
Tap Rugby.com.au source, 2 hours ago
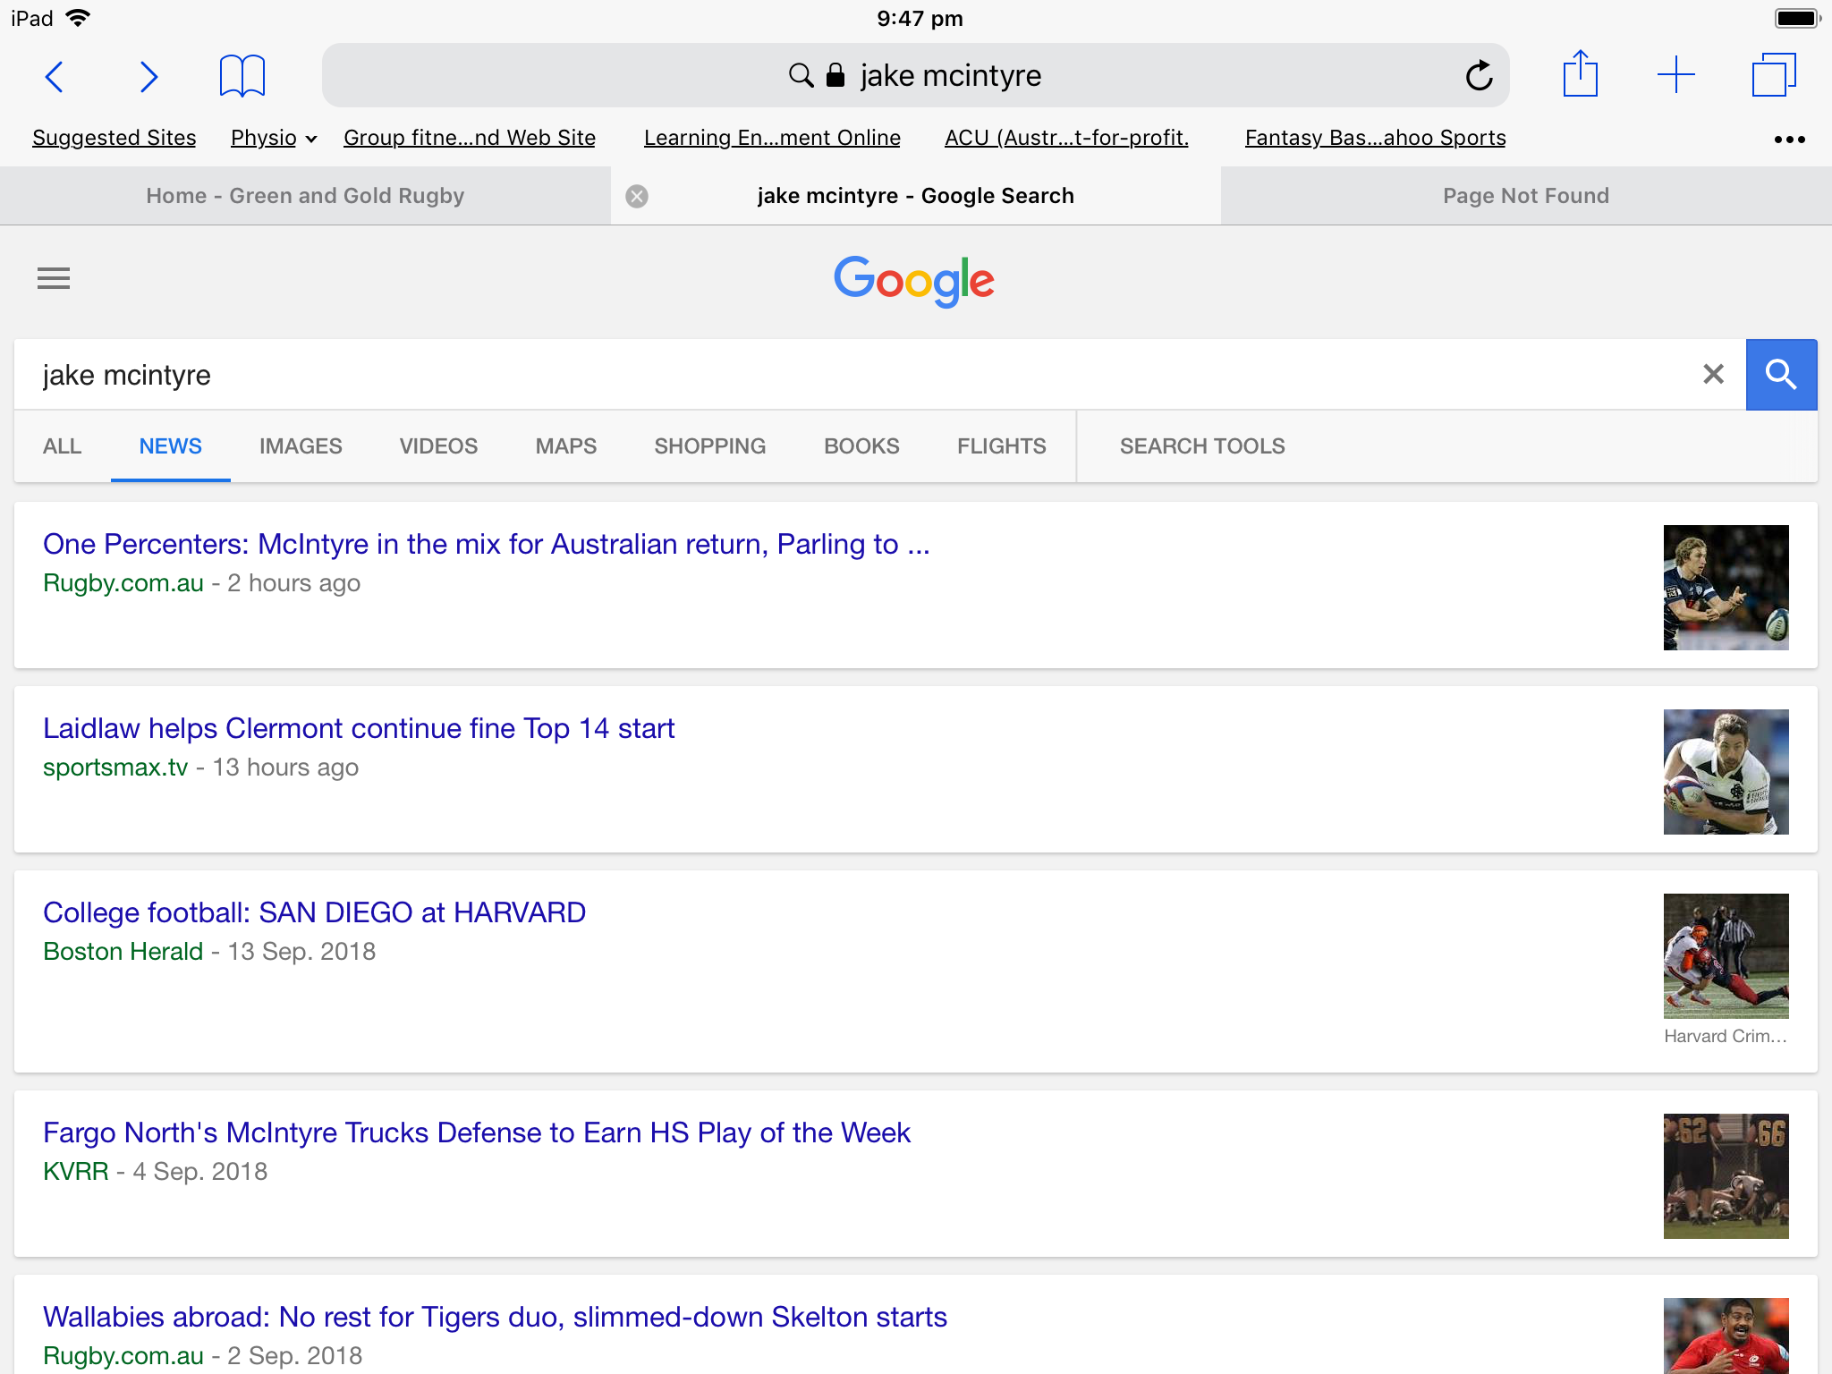(123, 583)
